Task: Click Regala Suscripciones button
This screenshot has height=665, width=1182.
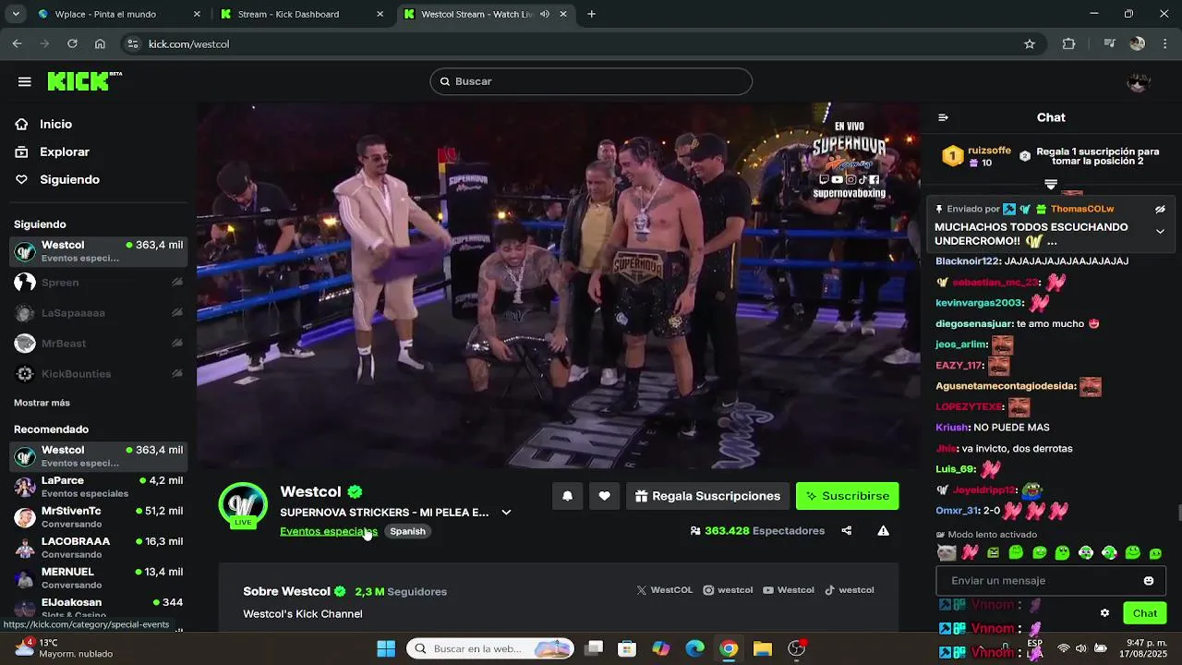Action: click(707, 496)
